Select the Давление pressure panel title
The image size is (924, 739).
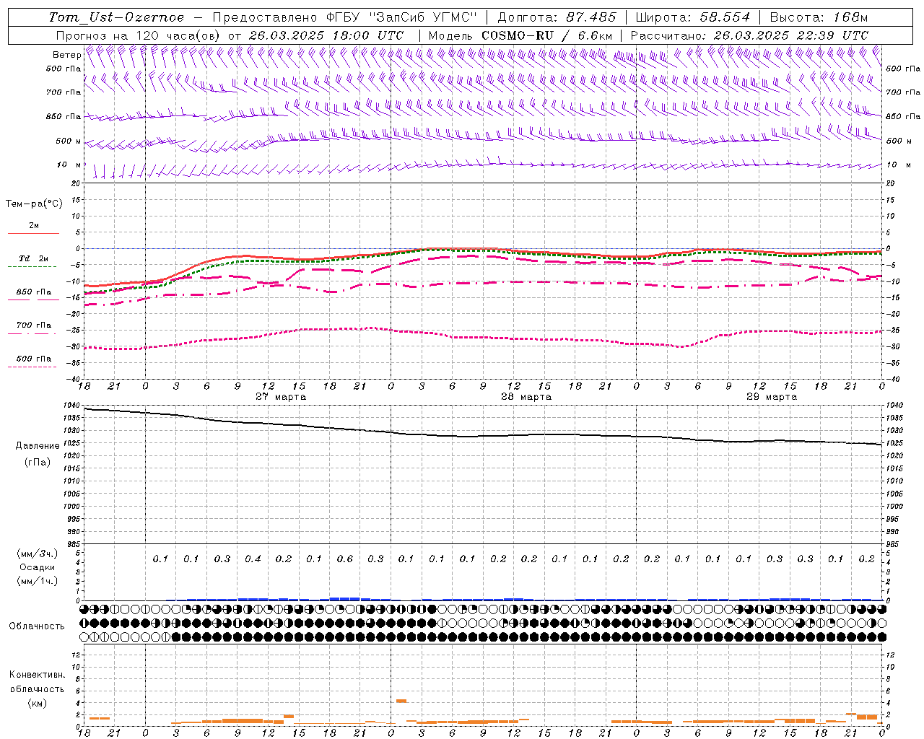pos(38,446)
